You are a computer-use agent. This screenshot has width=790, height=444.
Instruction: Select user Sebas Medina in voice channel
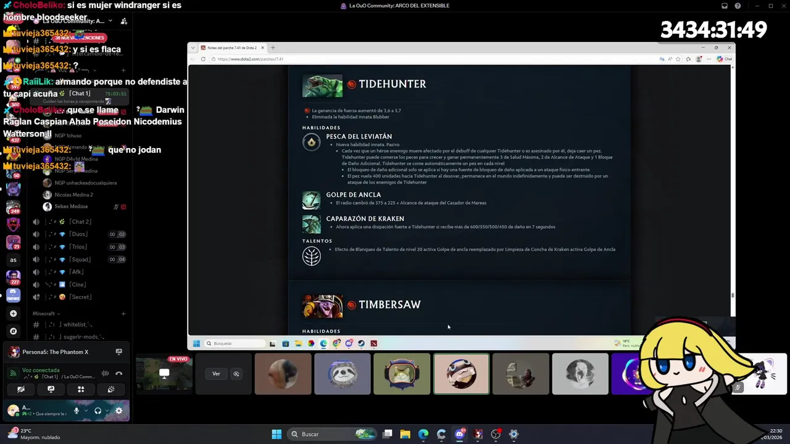click(70, 207)
